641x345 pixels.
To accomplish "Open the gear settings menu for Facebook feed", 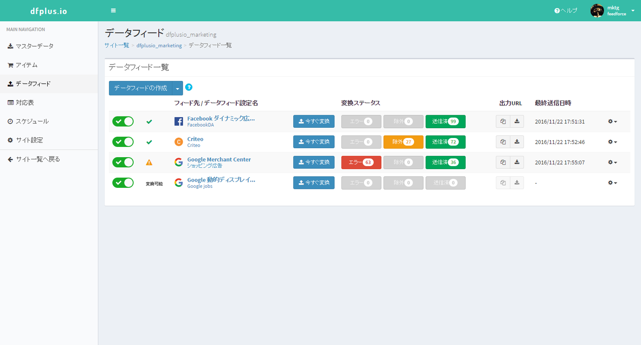I will (613, 122).
